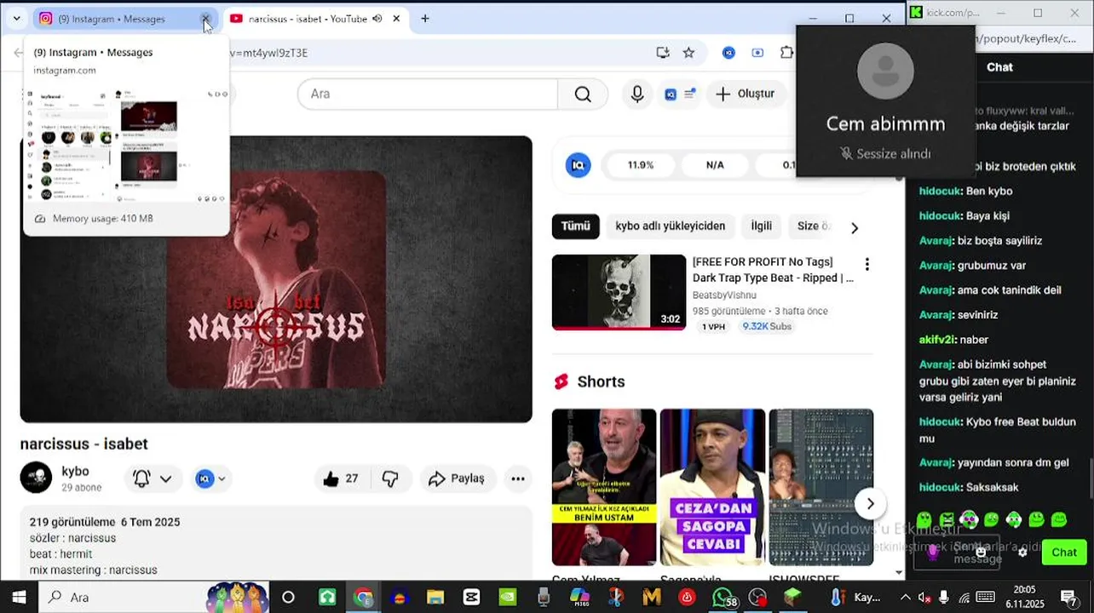Open CapCut from the taskbar
Screen dimensions: 1094x613
point(471,598)
